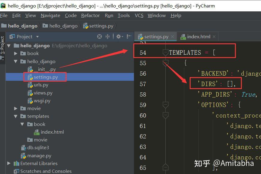This screenshot has width=261, height=174.
Task: Click the templates folder icon
Action: tap(23, 116)
